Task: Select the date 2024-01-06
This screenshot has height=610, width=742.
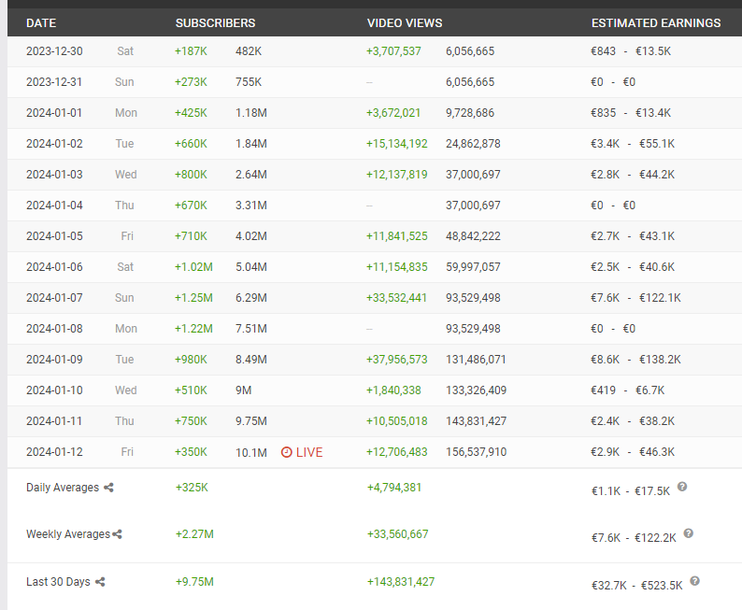Action: coord(54,266)
